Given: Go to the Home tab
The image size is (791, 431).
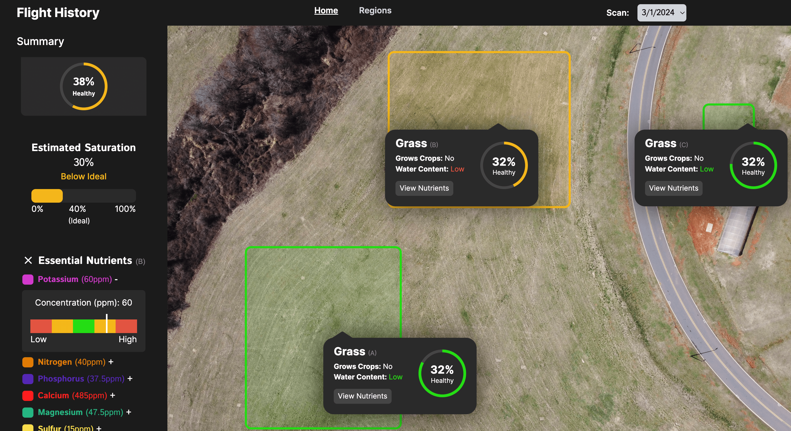Looking at the screenshot, I should coord(326,10).
